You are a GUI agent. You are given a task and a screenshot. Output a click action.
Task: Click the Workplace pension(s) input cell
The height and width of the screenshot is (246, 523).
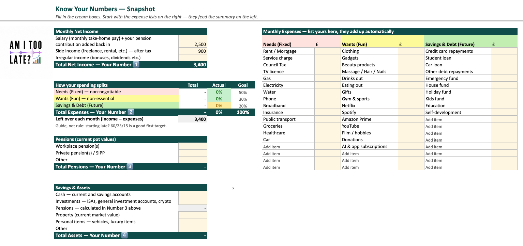click(x=193, y=146)
